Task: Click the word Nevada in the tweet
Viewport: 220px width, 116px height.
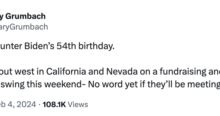Action: pos(122,71)
